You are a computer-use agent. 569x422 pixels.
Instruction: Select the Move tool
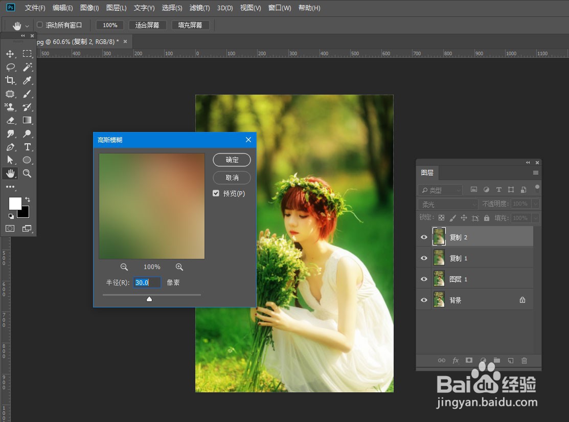point(10,54)
